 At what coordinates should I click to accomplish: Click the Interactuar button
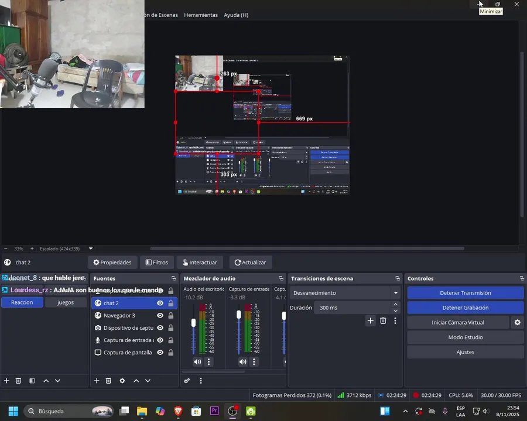point(200,262)
